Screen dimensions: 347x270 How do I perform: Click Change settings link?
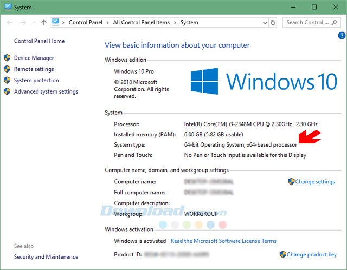click(315, 182)
